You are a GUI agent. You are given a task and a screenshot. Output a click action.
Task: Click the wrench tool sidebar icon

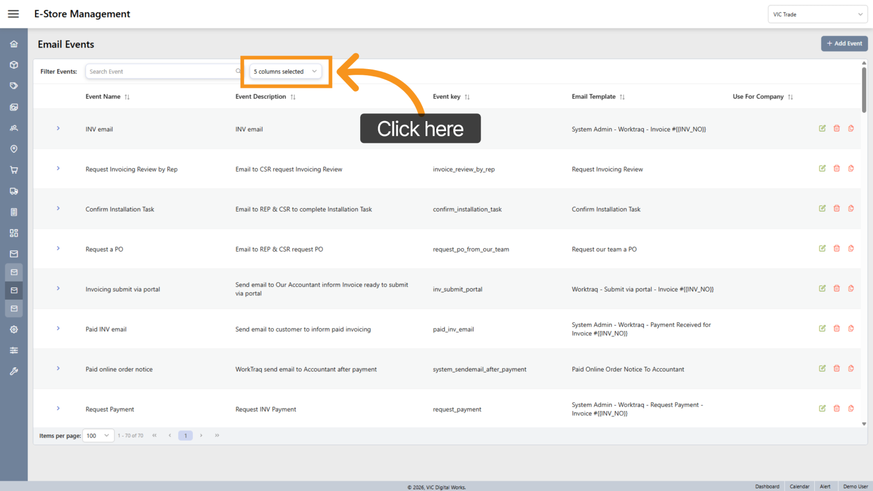14,371
